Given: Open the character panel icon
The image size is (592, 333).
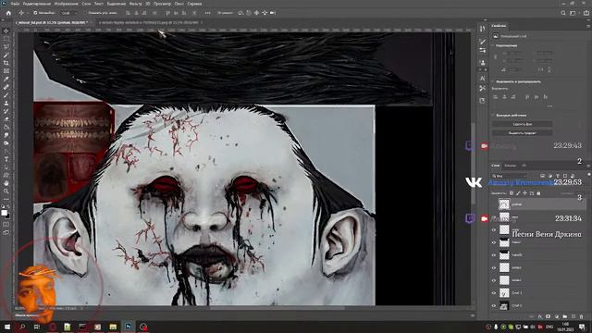Looking at the screenshot, I should coord(483,78).
